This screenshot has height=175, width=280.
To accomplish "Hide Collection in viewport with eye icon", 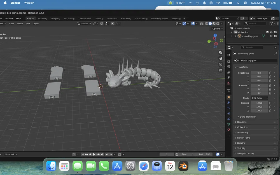I will pos(271,32).
